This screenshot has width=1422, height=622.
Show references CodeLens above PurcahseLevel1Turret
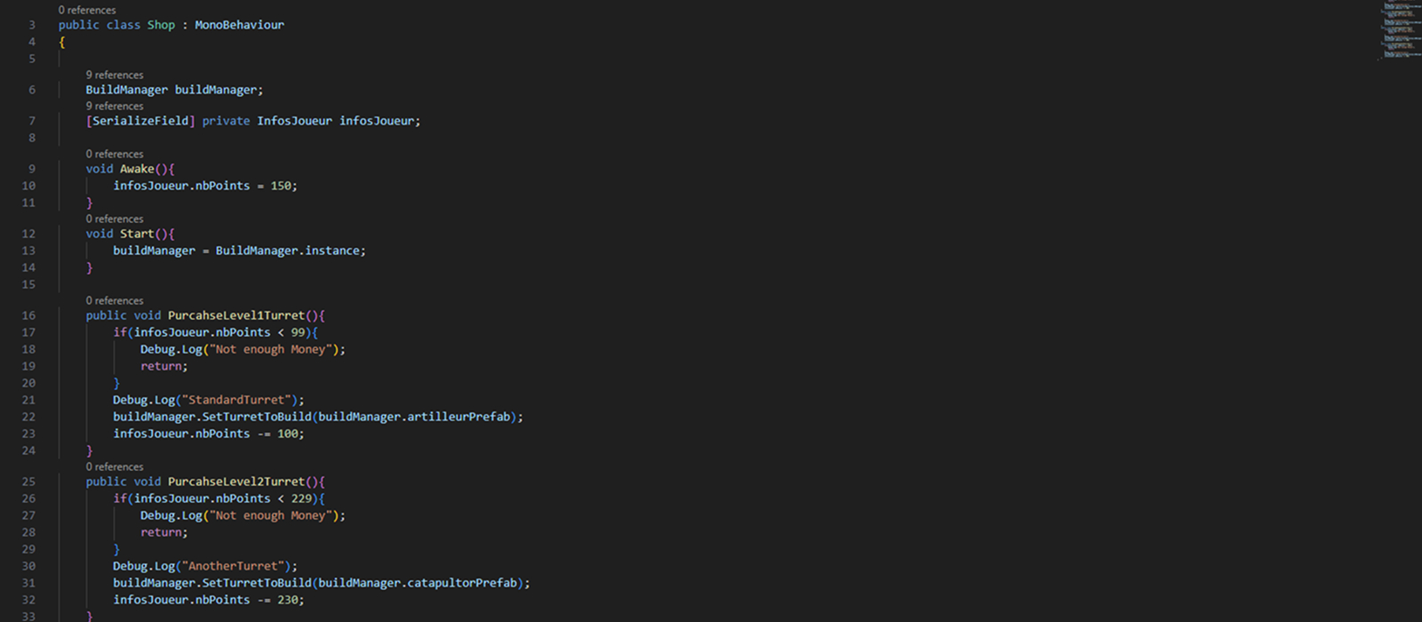115,300
